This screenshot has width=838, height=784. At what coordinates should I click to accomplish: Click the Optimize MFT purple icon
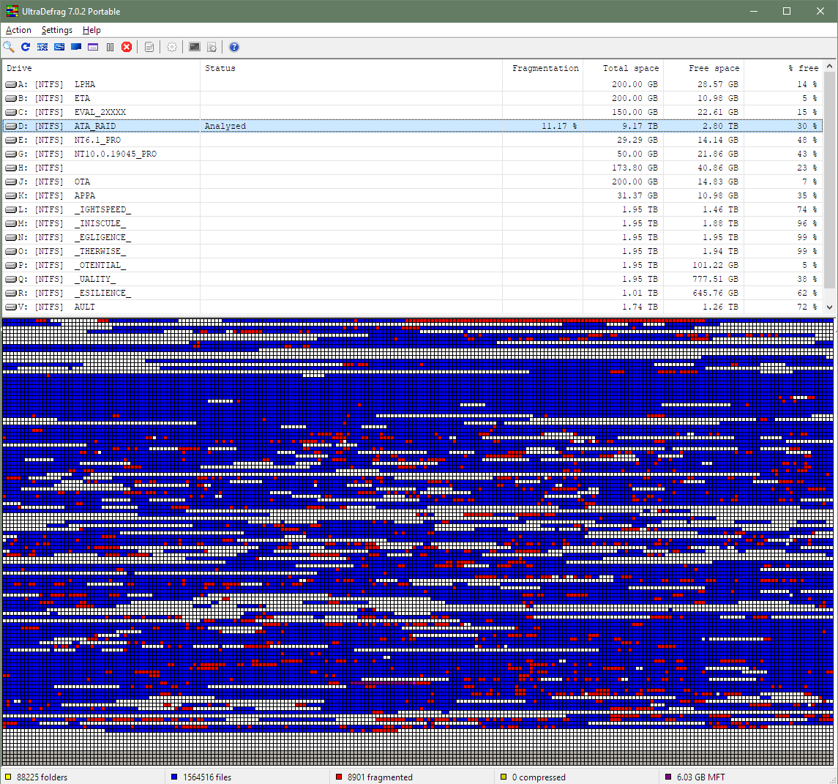tap(93, 47)
